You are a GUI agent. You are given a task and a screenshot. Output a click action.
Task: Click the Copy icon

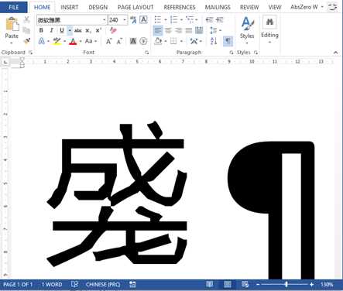coord(26,30)
